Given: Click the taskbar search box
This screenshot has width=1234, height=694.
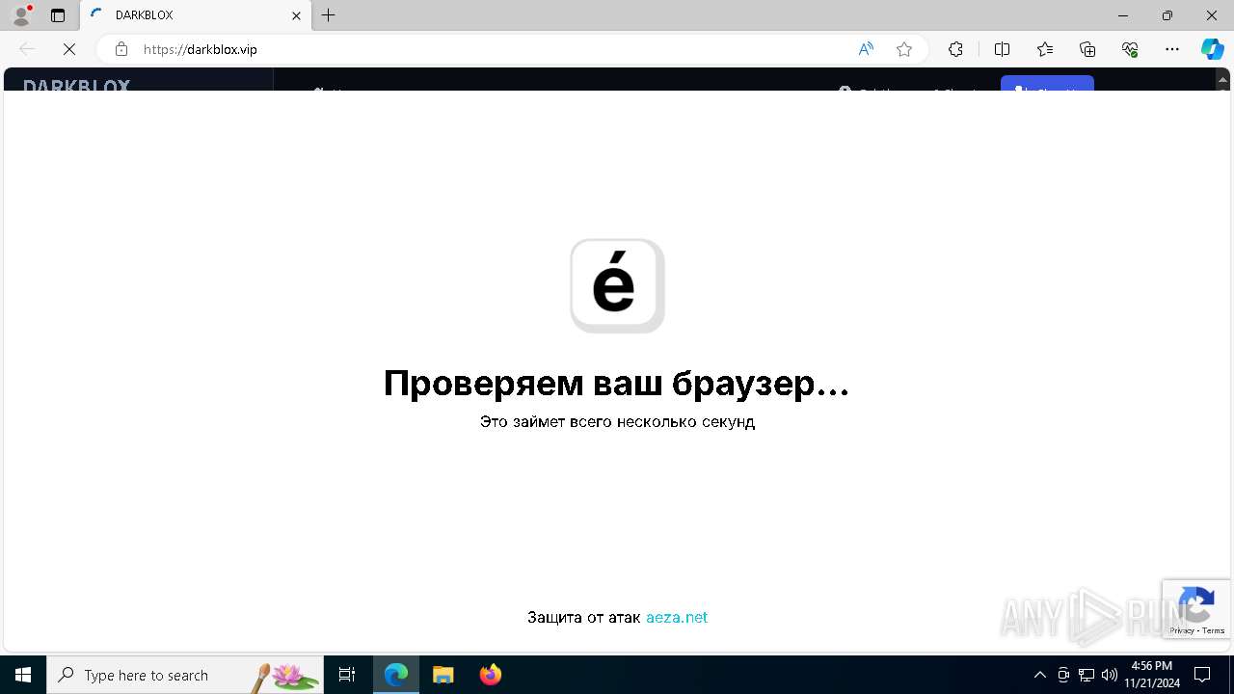Looking at the screenshot, I should [185, 675].
